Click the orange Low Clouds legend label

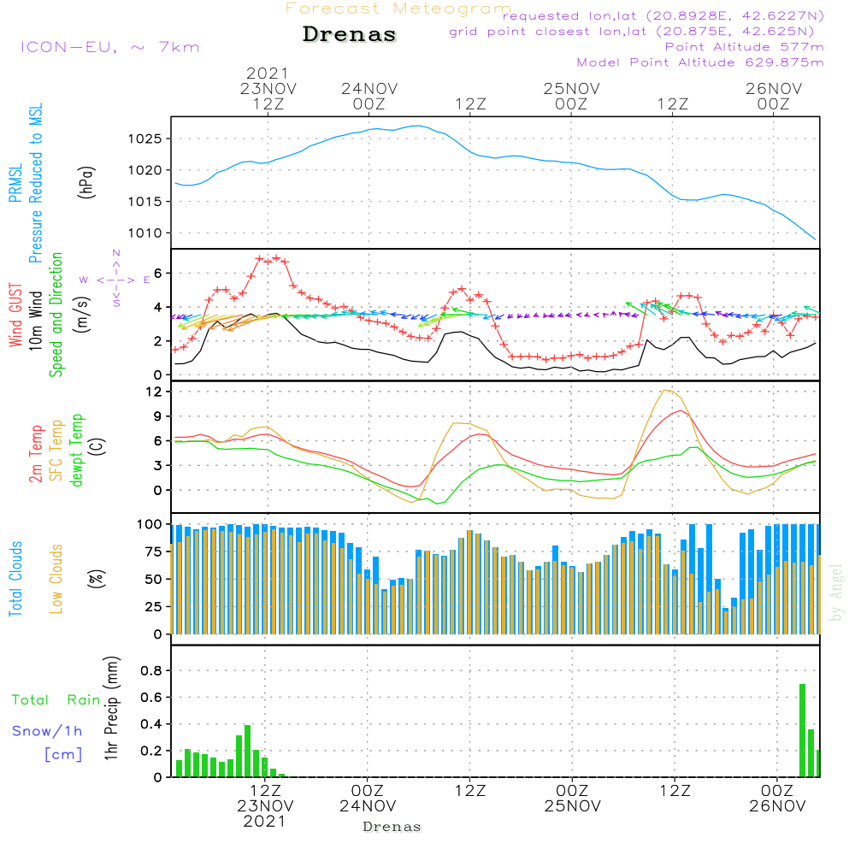point(56,579)
